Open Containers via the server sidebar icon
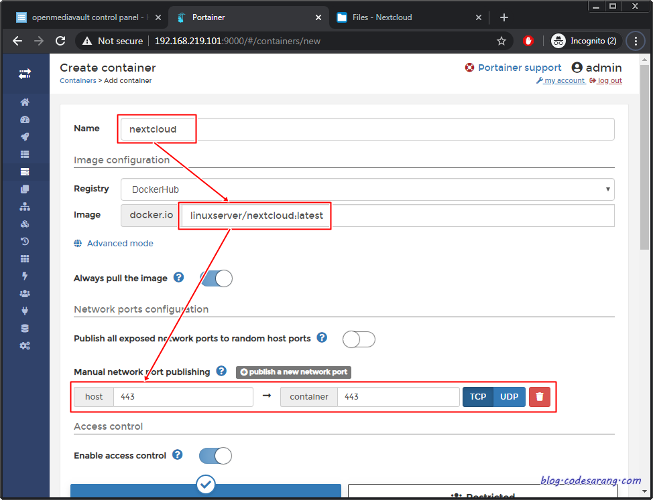 tap(25, 171)
